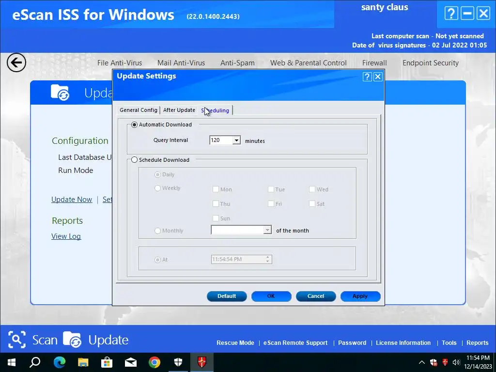The height and width of the screenshot is (372, 496).
Task: Open the Endpoint Security menu
Action: coord(431,63)
